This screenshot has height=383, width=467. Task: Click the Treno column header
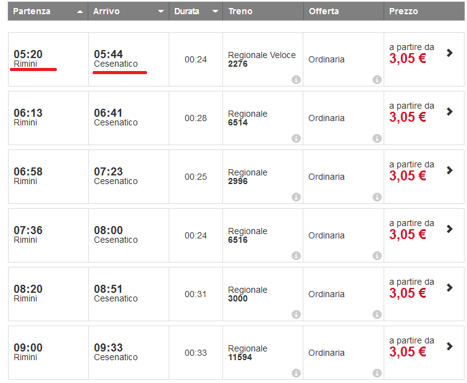click(240, 11)
